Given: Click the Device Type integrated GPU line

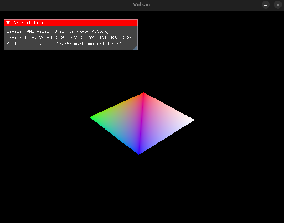Looking at the screenshot, I should (x=71, y=37).
